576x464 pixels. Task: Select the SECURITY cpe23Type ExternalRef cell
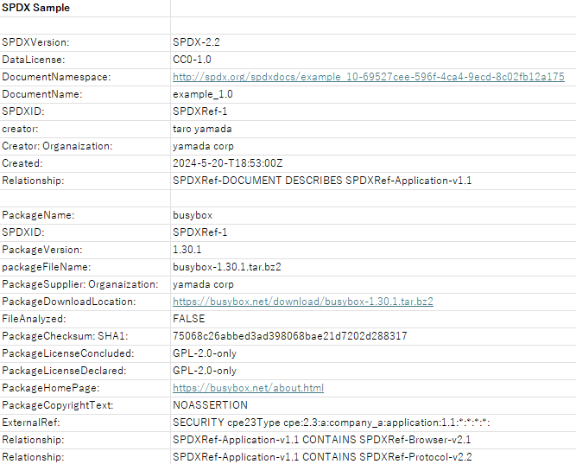pyautogui.click(x=332, y=423)
